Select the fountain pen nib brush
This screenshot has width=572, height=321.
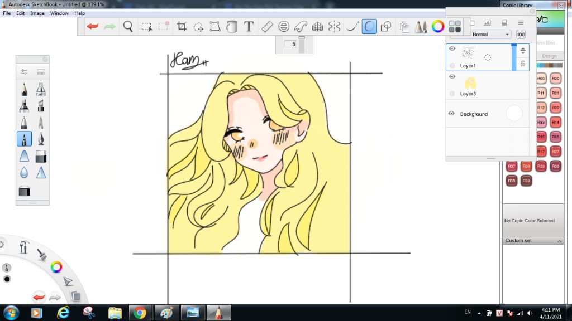point(41,139)
